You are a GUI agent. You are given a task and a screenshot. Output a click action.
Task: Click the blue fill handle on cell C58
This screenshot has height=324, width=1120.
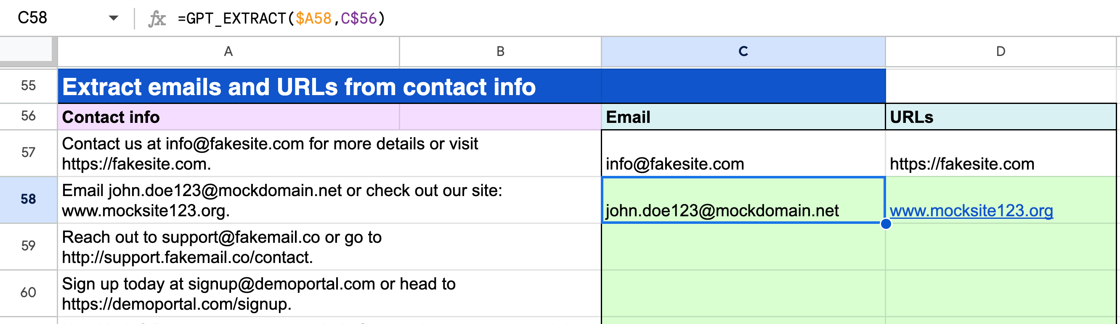[886, 224]
